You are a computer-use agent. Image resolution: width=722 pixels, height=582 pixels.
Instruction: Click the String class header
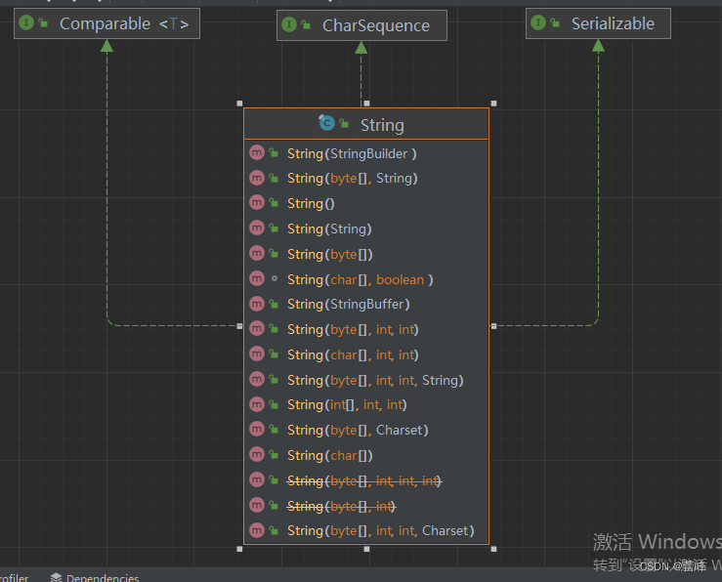366,124
